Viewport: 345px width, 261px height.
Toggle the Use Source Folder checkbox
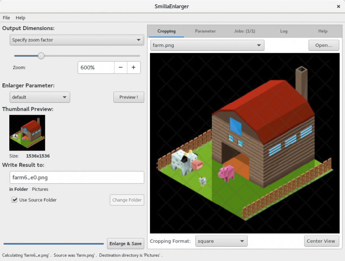click(x=15, y=200)
